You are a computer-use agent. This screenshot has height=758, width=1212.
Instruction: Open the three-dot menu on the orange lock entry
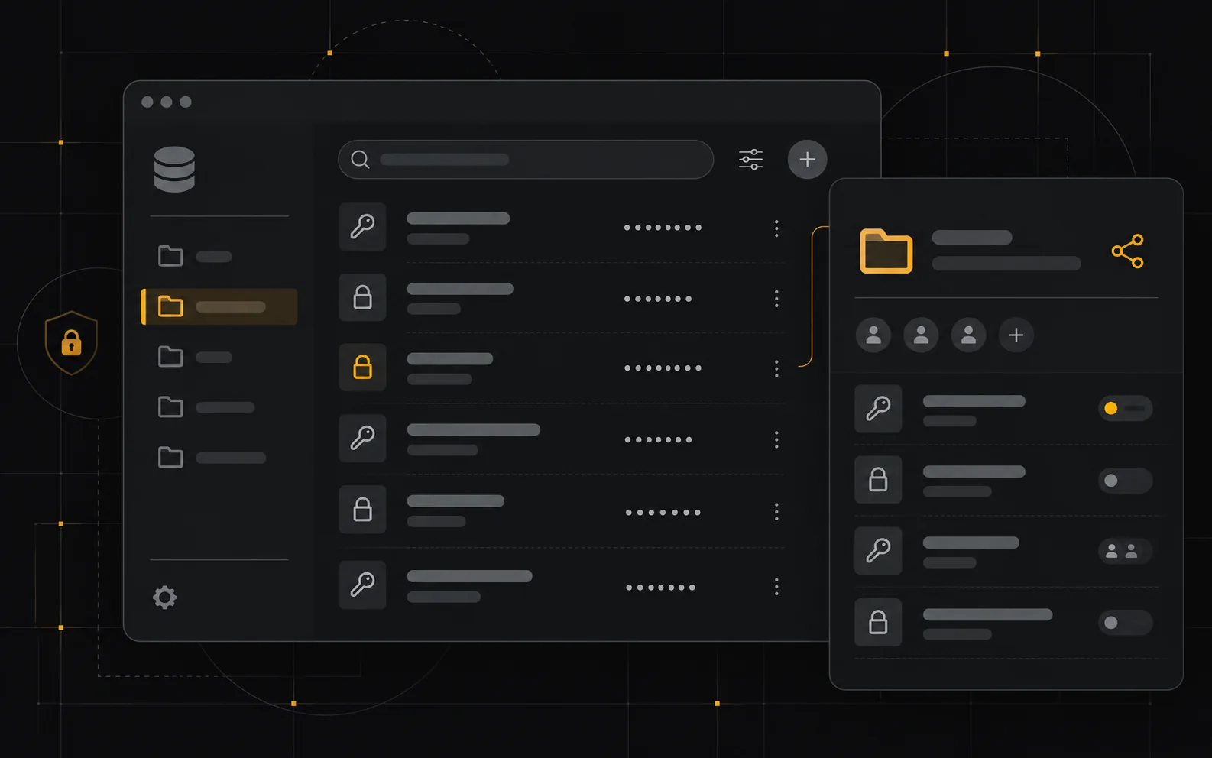776,368
